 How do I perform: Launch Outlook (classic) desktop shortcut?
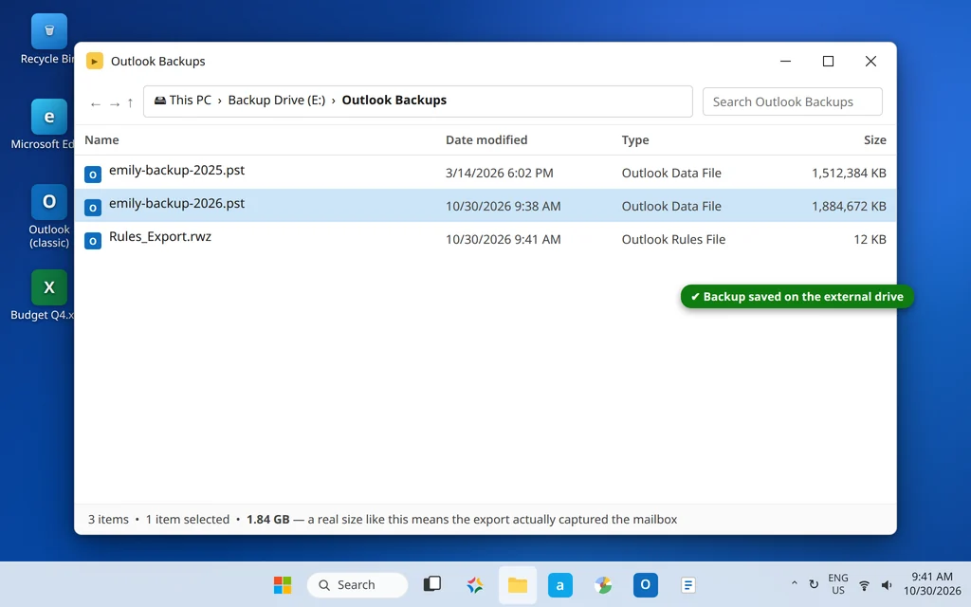tap(49, 202)
